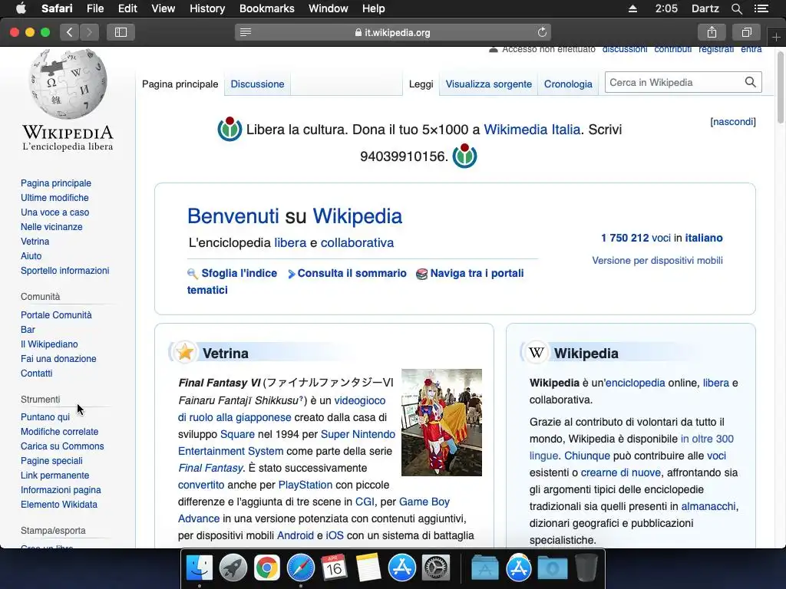Open the Trash in the Dock
Image resolution: width=786 pixels, height=589 pixels.
(586, 568)
